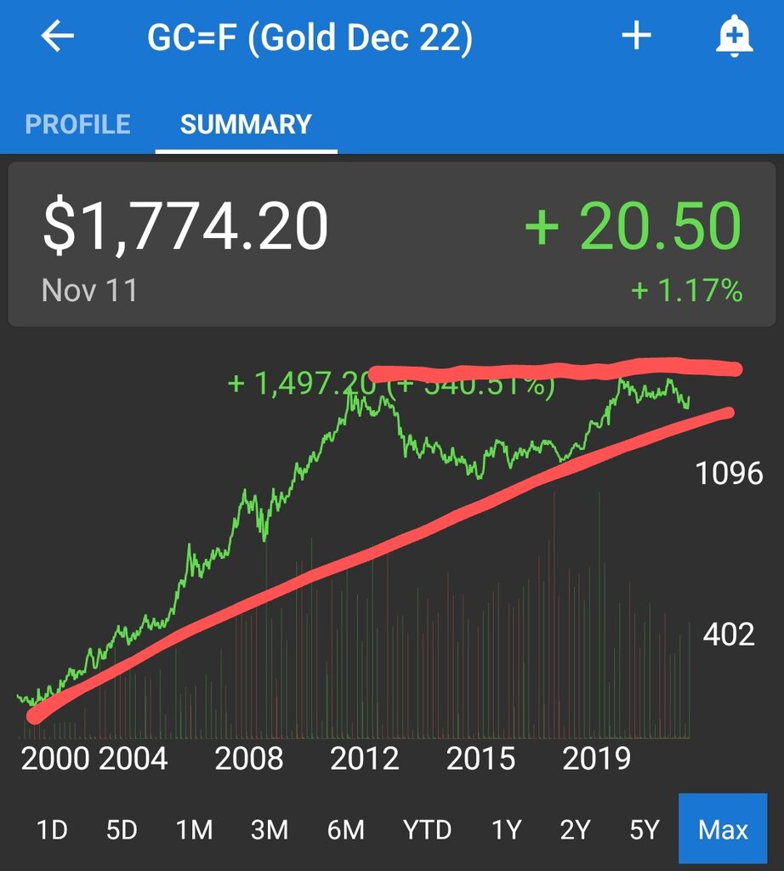Screen dimensions: 784x871
Task: Switch to the 1Y range
Action: pos(506,829)
